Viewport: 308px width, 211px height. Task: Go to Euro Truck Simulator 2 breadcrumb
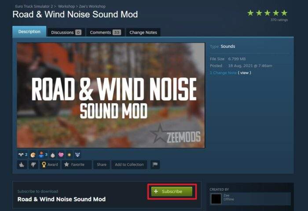pyautogui.click(x=34, y=6)
